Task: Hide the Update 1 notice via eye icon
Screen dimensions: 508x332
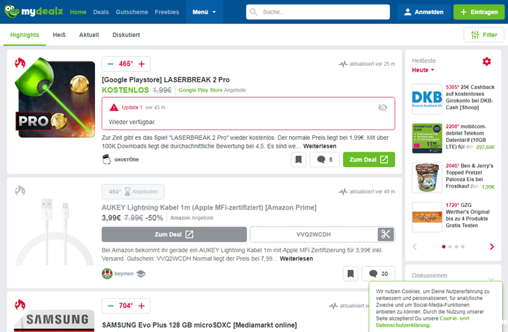Action: click(382, 107)
